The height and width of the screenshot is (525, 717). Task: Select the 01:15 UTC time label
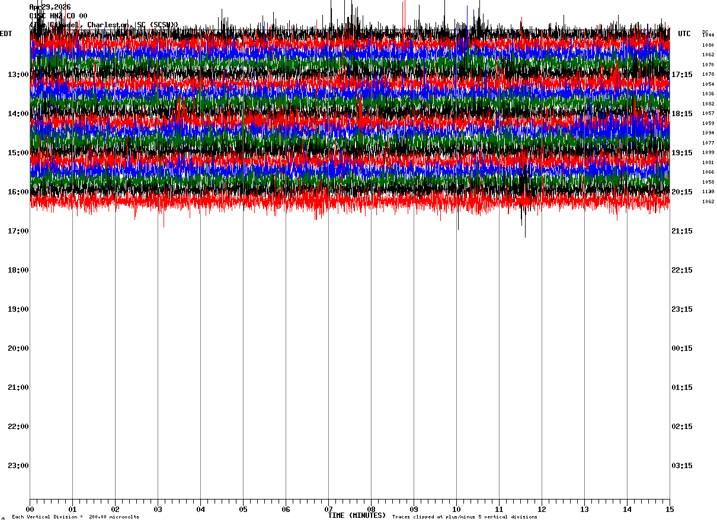pyautogui.click(x=682, y=388)
